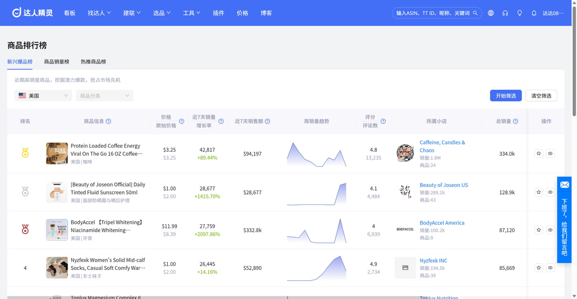The image size is (577, 299).
Task: Click the 达人精灵 logo icon
Action: [17, 13]
